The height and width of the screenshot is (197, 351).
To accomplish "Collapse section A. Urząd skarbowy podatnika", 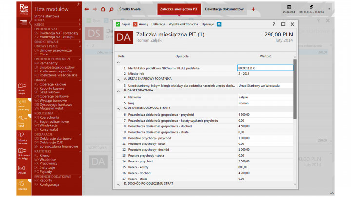I will 118,79.
